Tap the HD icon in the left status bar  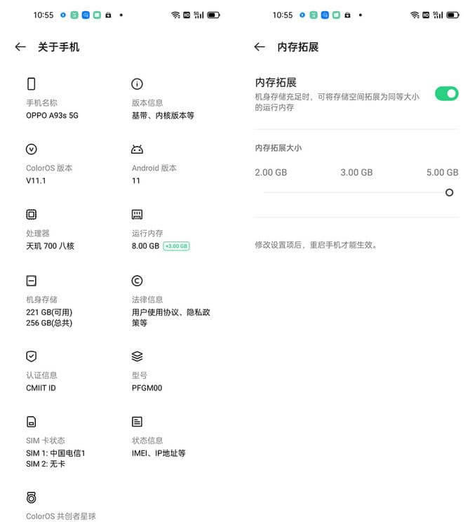[x=187, y=15]
